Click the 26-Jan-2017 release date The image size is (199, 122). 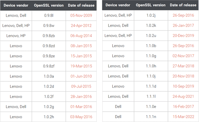[x=183, y=25]
